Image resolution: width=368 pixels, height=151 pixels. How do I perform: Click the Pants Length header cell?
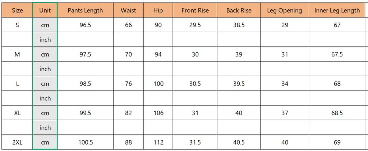click(85, 10)
